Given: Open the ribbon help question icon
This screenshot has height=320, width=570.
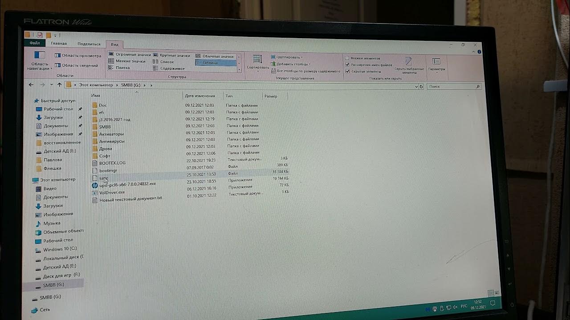Looking at the screenshot, I should 479,52.
